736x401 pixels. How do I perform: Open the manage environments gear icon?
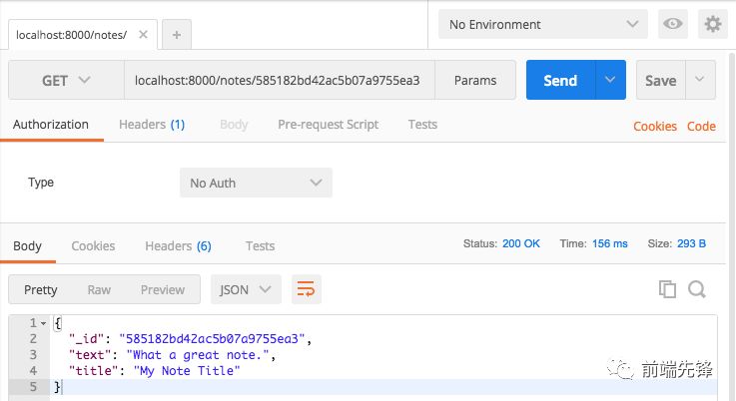point(712,24)
